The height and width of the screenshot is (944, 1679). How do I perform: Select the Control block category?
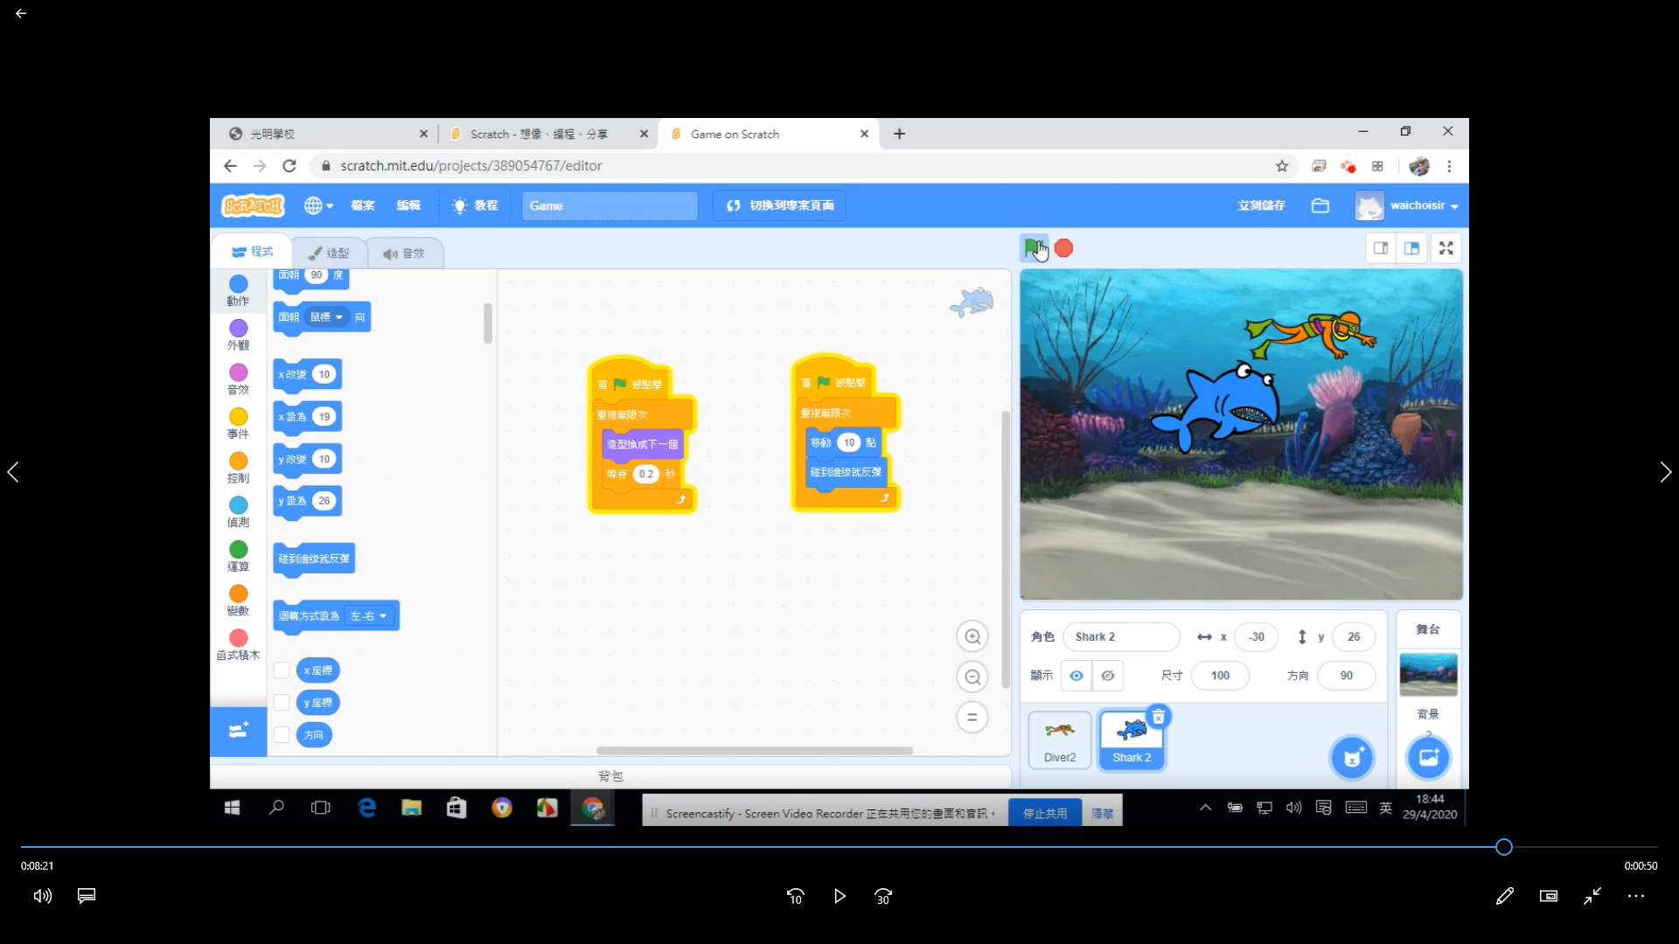[238, 468]
